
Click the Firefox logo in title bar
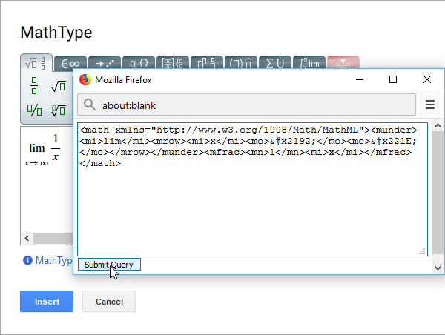85,79
